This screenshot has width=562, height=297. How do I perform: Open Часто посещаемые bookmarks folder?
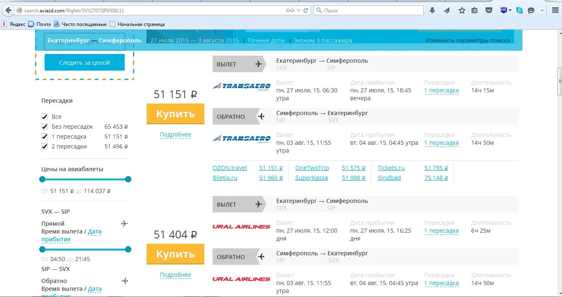pos(80,24)
